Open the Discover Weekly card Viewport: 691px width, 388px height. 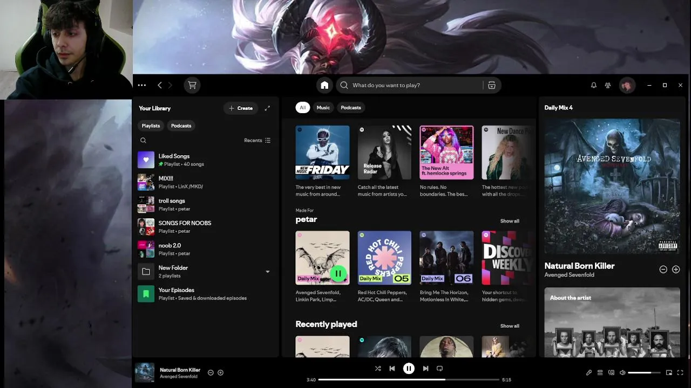click(506, 267)
